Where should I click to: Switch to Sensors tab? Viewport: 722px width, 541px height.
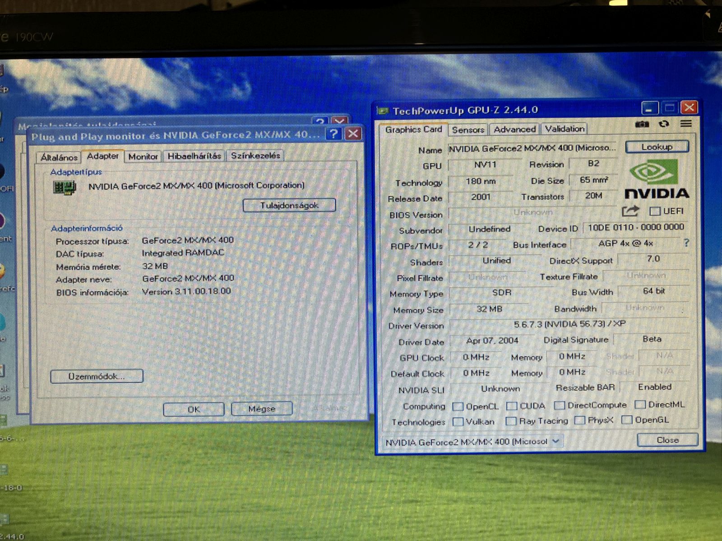click(468, 130)
